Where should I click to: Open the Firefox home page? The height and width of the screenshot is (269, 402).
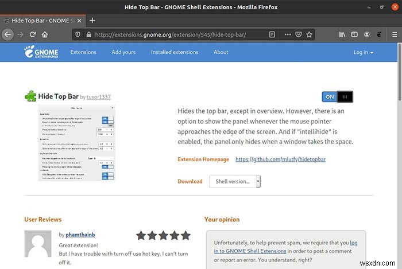tap(45, 34)
